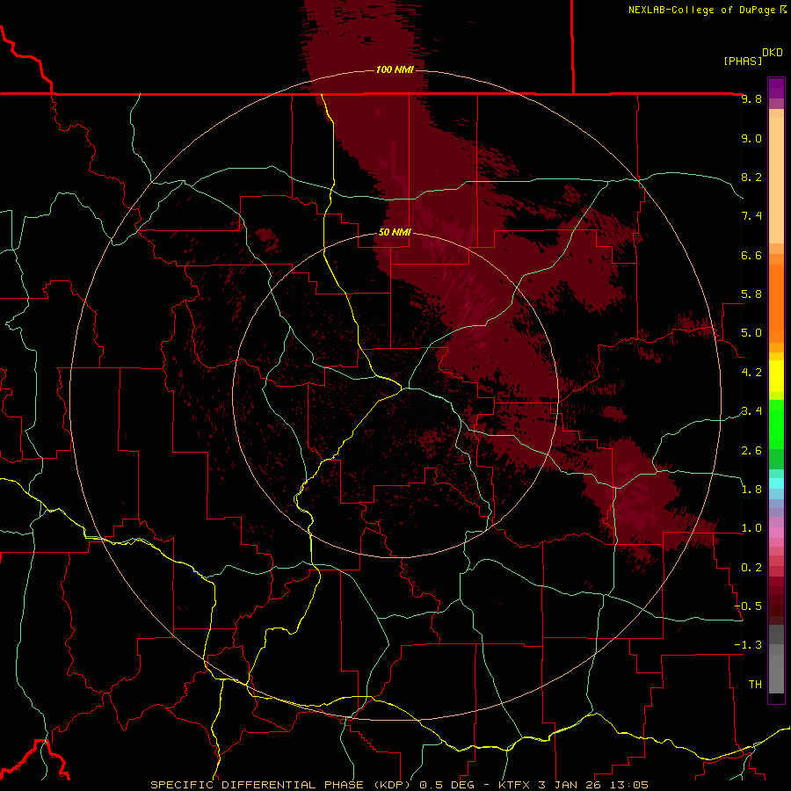Click the 2.6 value on the color scale
The image size is (791, 791).
tap(751, 451)
